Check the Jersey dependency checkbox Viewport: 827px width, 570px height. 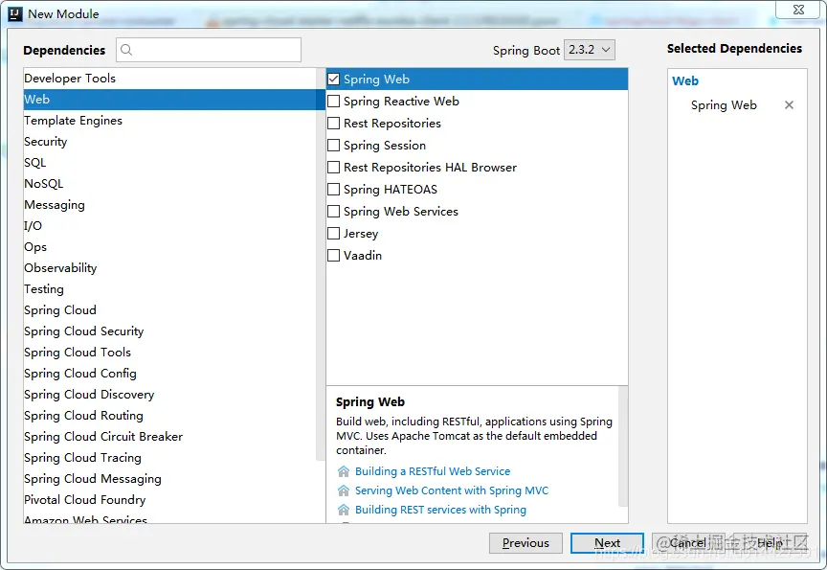(333, 234)
